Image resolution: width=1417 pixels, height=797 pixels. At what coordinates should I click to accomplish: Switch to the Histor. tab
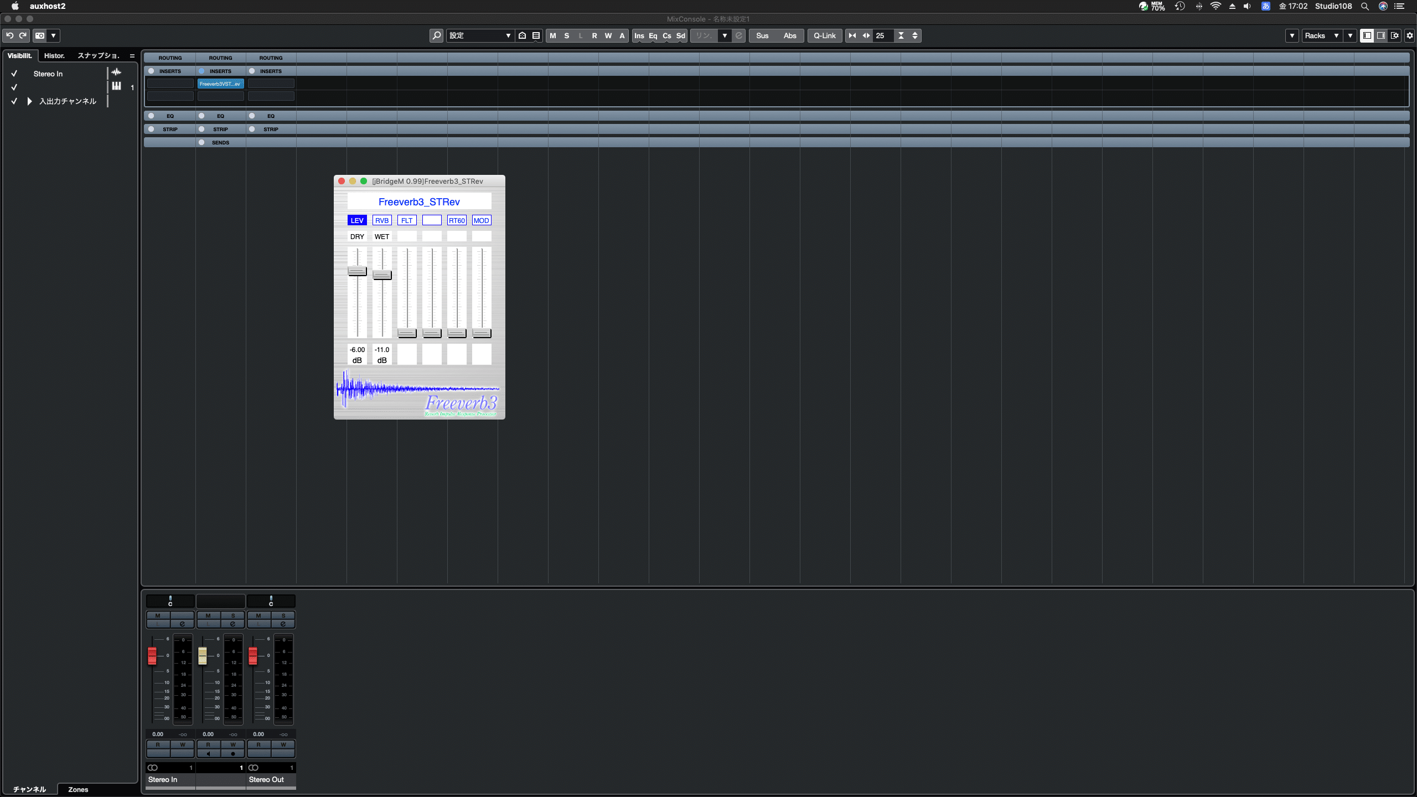point(54,55)
